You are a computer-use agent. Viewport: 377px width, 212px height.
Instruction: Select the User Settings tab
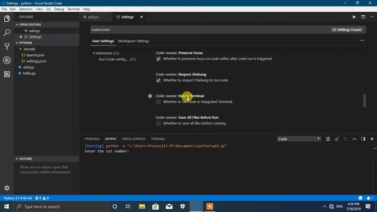point(103,41)
